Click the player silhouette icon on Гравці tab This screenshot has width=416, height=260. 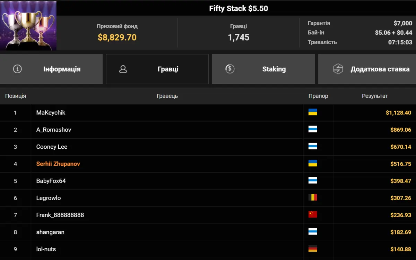pos(123,69)
